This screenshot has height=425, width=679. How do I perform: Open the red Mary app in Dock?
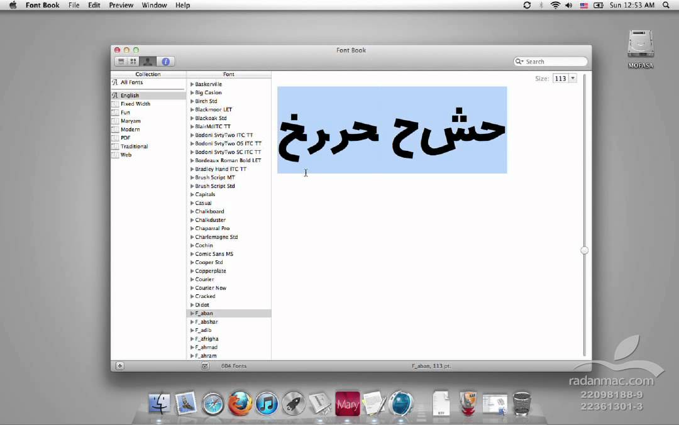point(347,404)
